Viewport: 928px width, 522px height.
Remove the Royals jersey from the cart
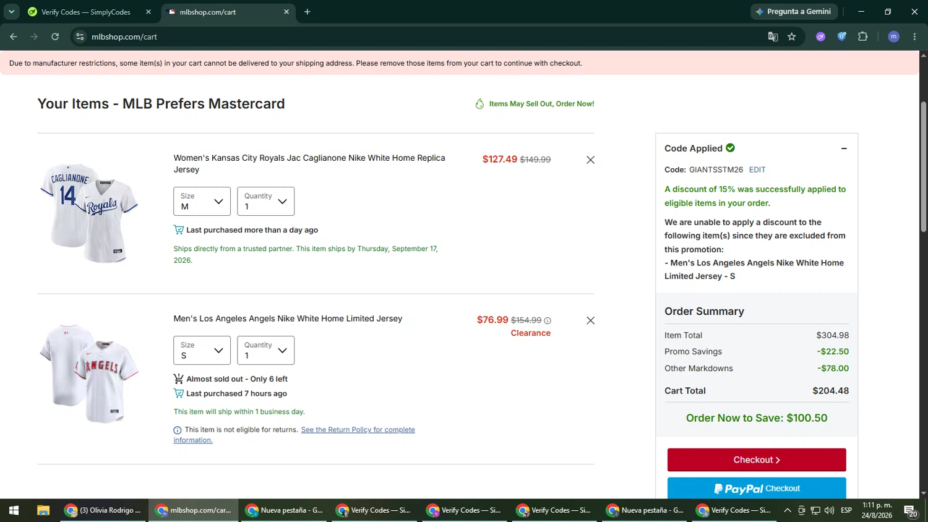pos(590,160)
